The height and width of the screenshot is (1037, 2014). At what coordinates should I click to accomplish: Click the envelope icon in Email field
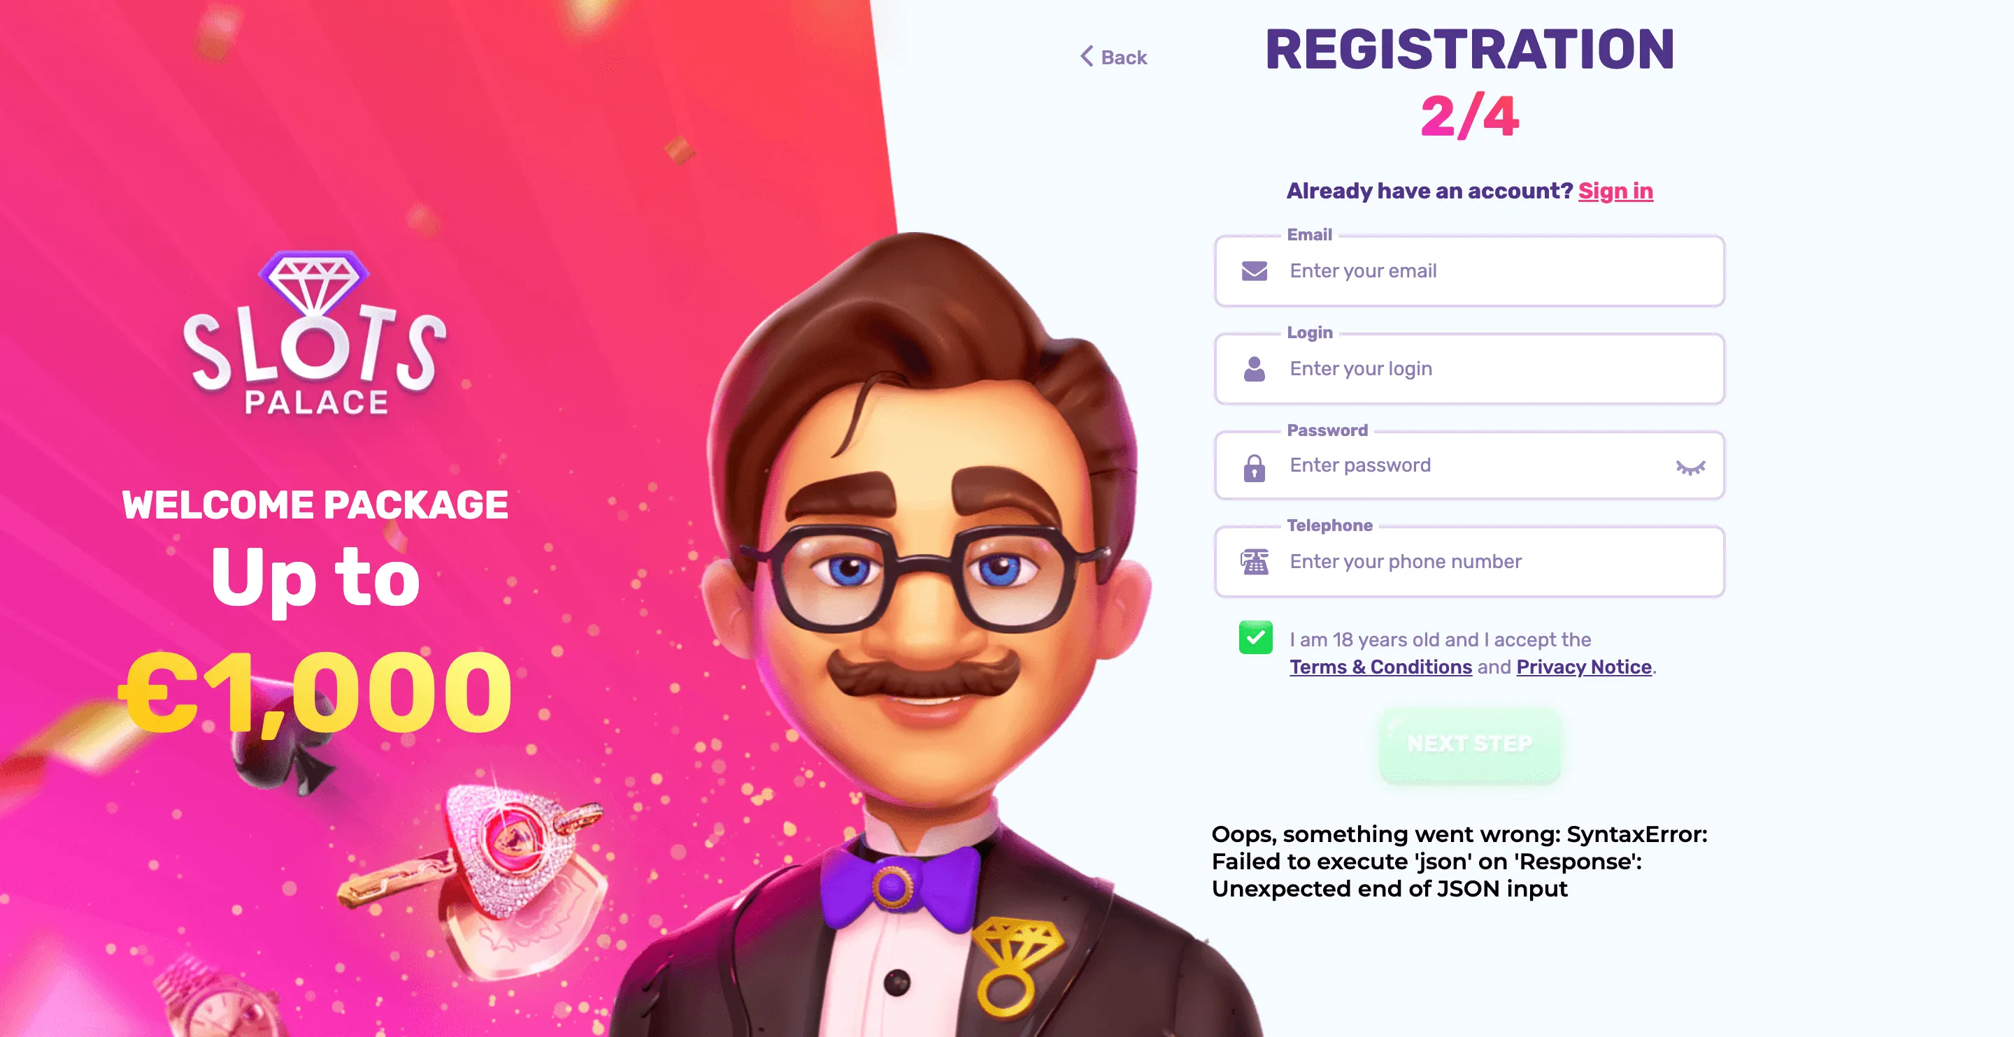click(x=1254, y=271)
